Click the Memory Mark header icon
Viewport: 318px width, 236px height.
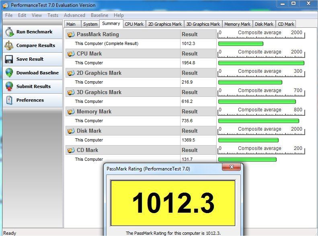click(x=71, y=111)
